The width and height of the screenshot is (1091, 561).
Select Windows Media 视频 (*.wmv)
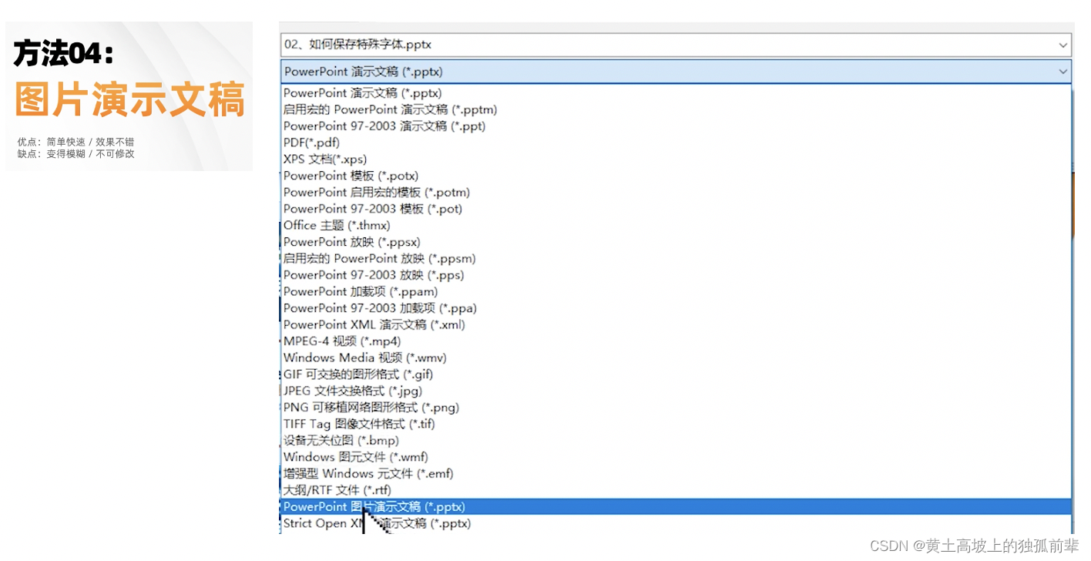[676, 358]
